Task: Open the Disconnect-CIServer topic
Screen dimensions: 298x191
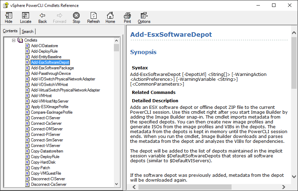Action: pyautogui.click(x=48, y=179)
